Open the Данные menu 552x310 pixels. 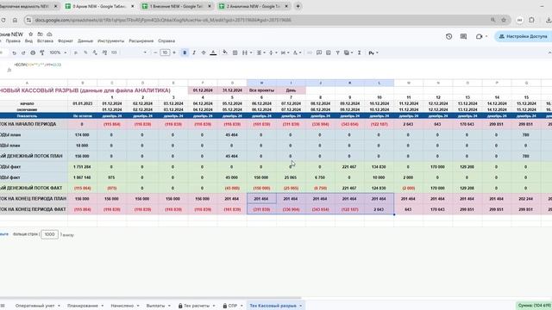[85, 41]
